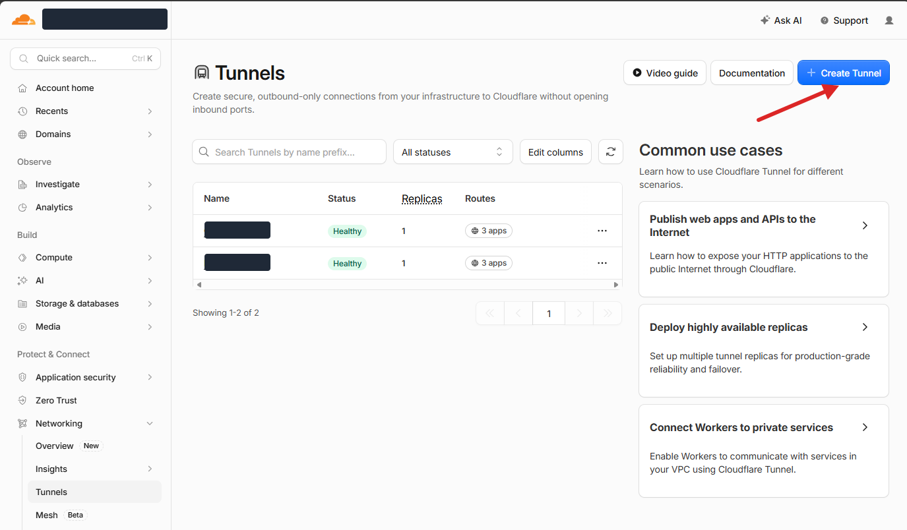Go to Account home
Screen dimensions: 907x530
65,88
